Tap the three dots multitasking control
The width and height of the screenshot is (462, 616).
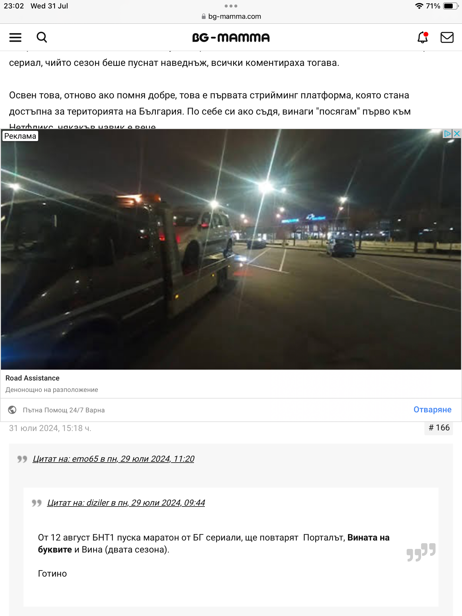(x=231, y=6)
